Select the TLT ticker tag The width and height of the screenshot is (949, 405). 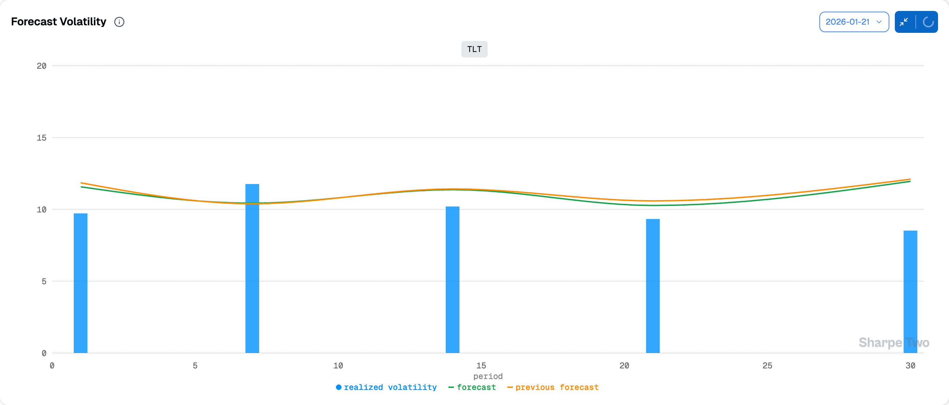[474, 49]
